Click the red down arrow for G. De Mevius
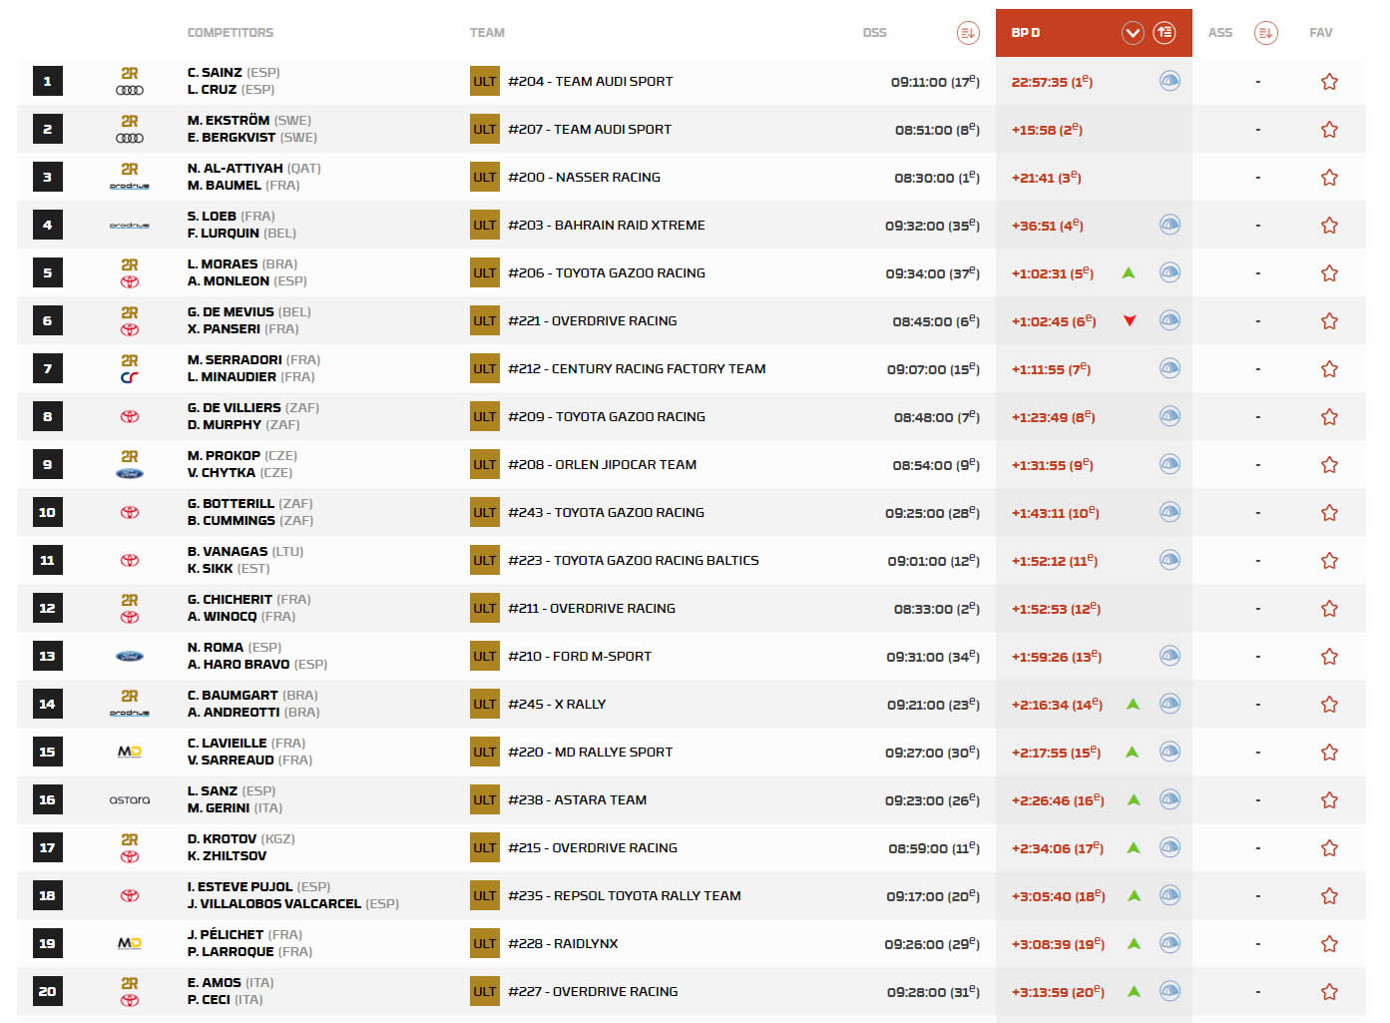The image size is (1390, 1023). point(1130,321)
